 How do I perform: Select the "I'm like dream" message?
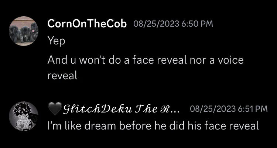pos(153,125)
